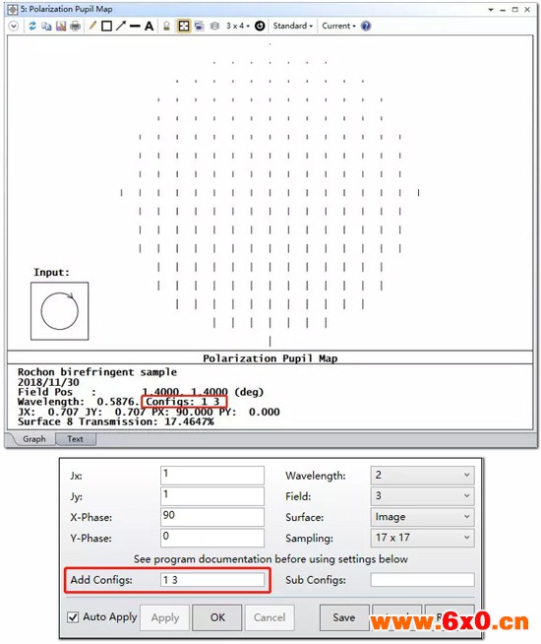Select the pencil annotation tool

click(92, 26)
